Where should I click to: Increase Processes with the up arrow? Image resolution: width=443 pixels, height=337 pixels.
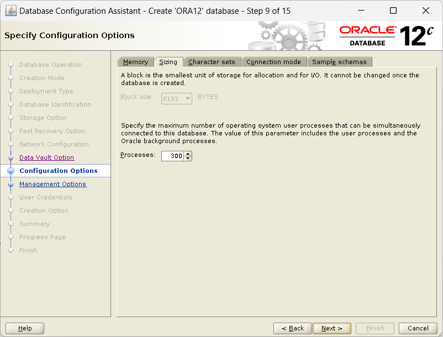coord(188,154)
